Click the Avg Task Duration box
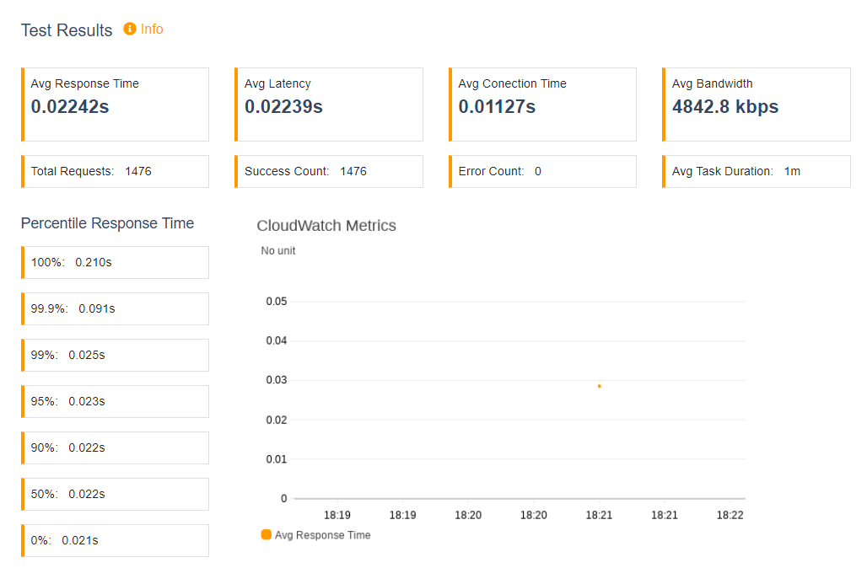This screenshot has height=568, width=867. coord(757,171)
